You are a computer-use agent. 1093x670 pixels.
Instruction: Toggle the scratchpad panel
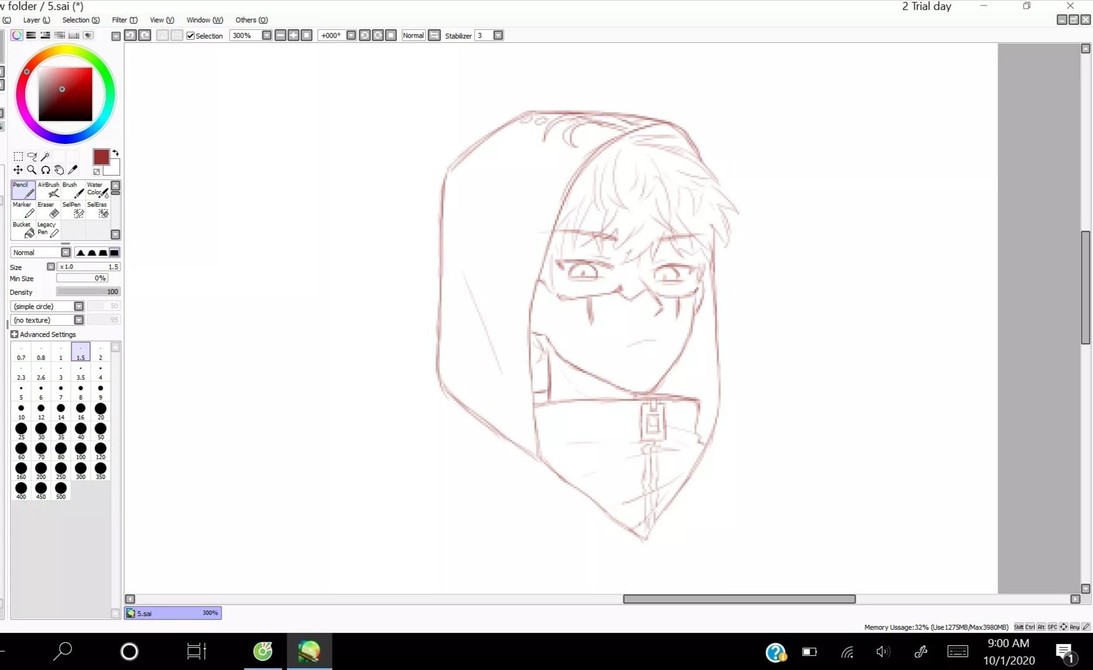[x=88, y=35]
